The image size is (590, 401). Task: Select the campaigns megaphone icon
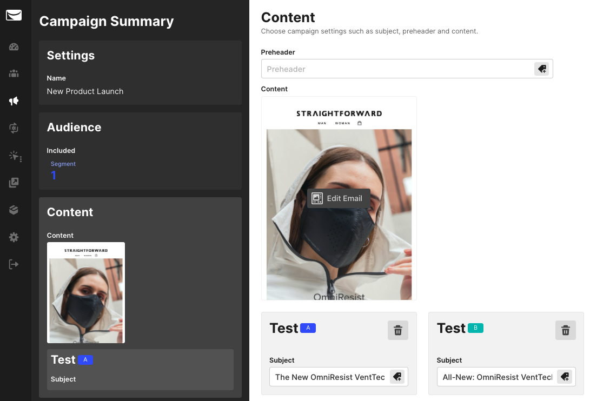[14, 101]
